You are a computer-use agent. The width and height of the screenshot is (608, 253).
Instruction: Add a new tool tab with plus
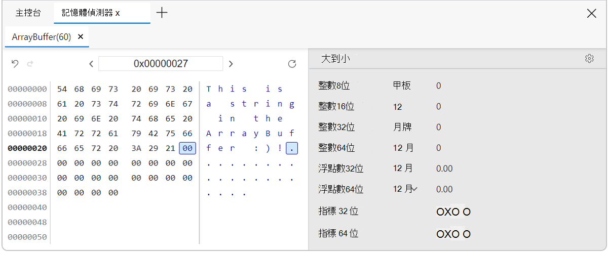point(162,13)
